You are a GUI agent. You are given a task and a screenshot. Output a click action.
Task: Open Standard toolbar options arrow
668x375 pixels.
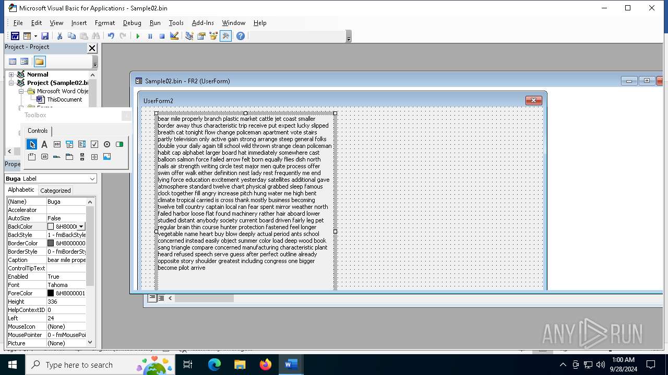(349, 36)
